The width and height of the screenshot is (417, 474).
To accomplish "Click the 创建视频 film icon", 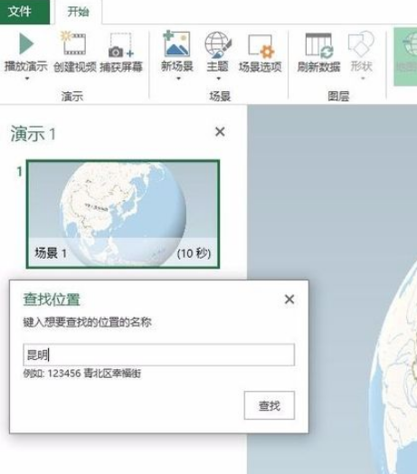I will (73, 43).
